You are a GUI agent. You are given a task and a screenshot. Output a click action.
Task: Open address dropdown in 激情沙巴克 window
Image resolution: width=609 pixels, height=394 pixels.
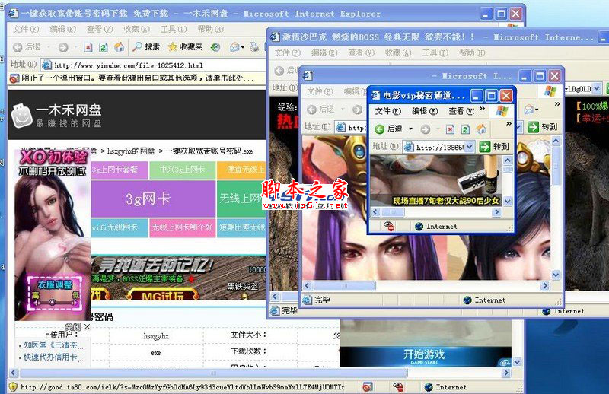(597, 88)
